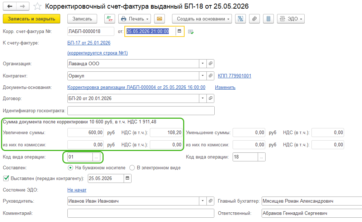This screenshot has height=222, width=362.
Task: Select На бумажном носителе radio option
Action: [70, 168]
